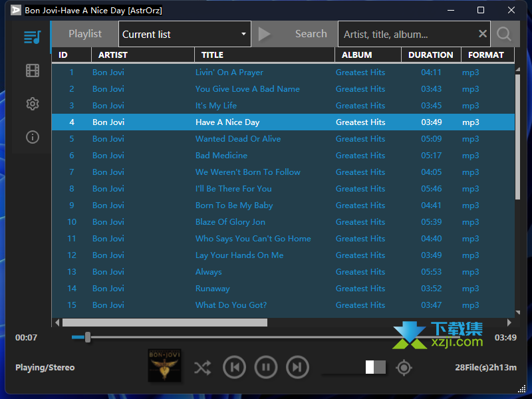The width and height of the screenshot is (532, 399).
Task: Click the 05:09 duration in row 5
Action: pyautogui.click(x=431, y=139)
